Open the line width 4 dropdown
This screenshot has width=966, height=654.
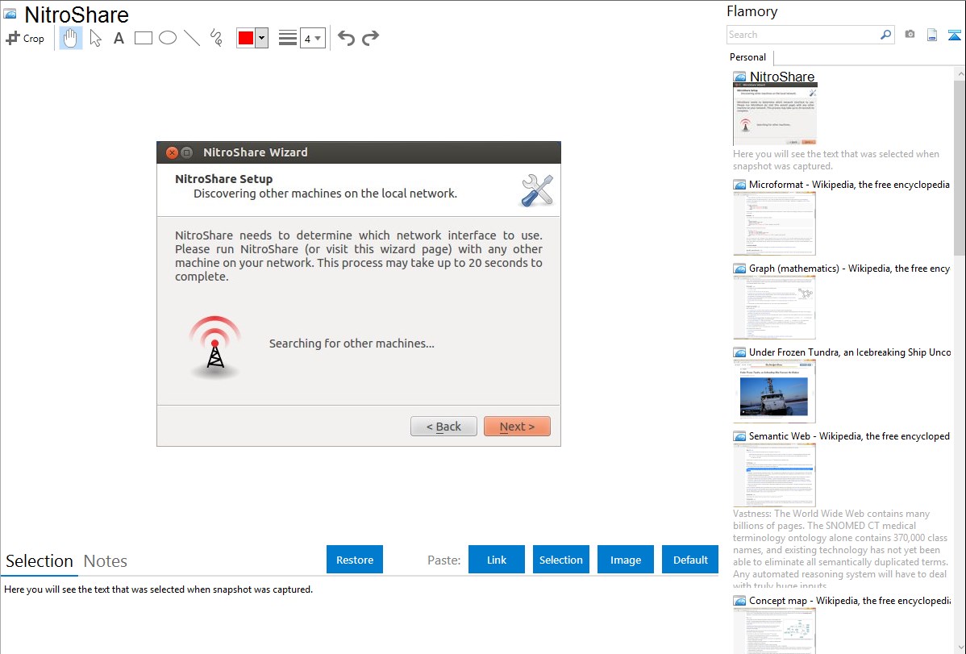pos(313,38)
